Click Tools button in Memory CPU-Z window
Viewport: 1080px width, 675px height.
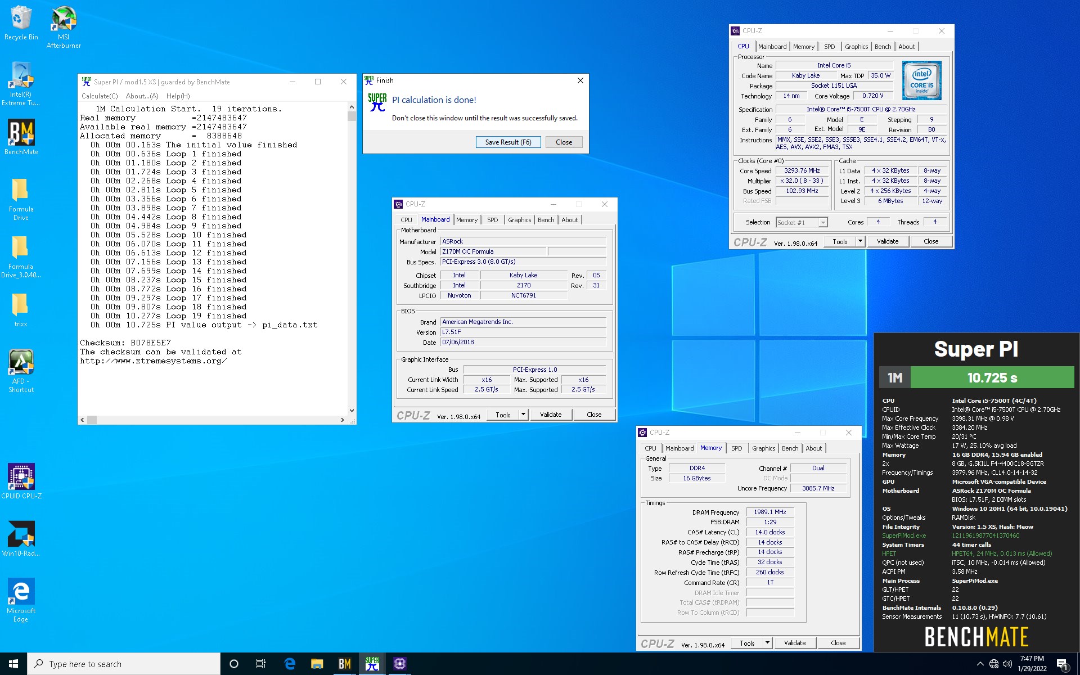(x=747, y=643)
